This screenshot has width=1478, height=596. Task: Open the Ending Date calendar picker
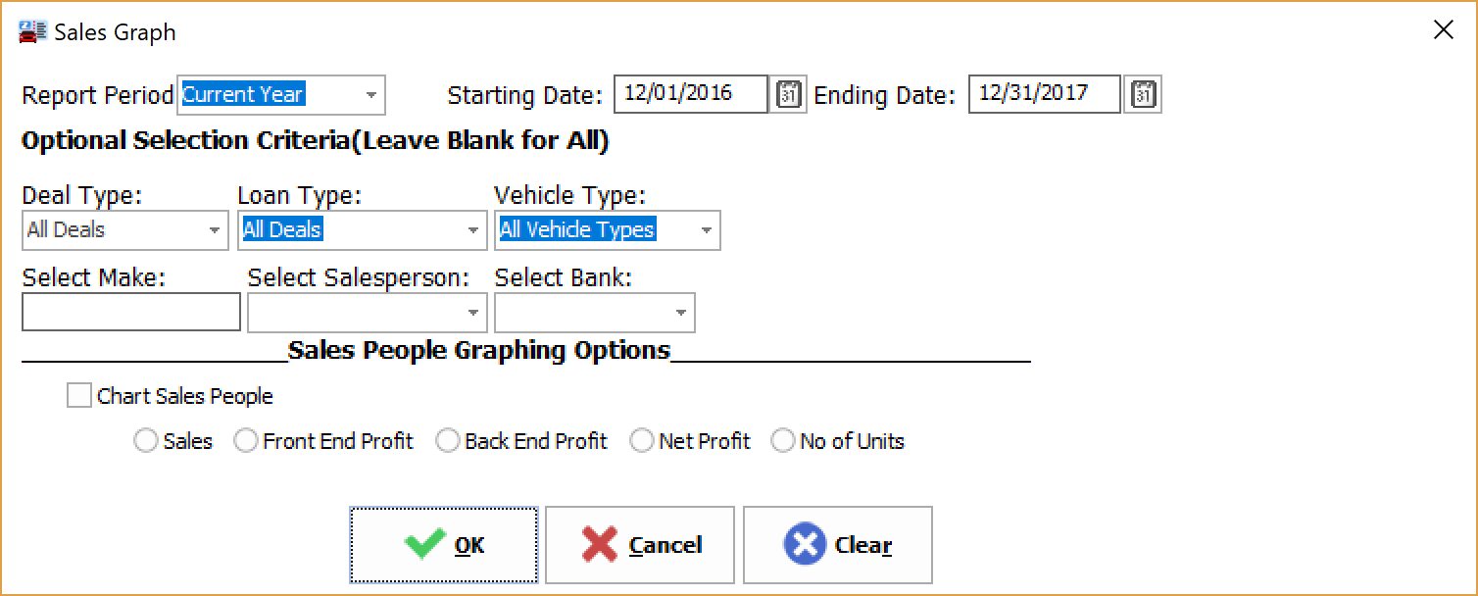(x=1142, y=93)
